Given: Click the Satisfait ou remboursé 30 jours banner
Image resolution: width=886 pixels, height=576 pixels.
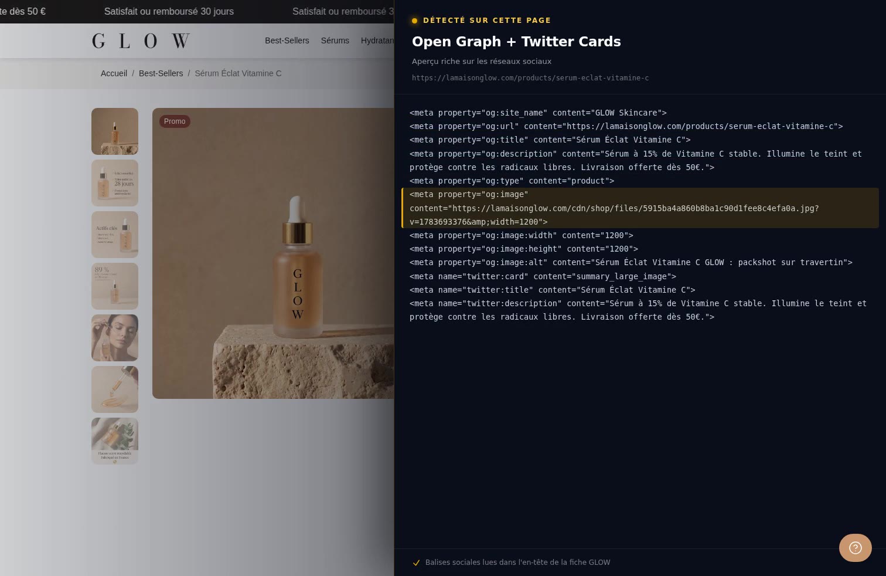Looking at the screenshot, I should [169, 11].
